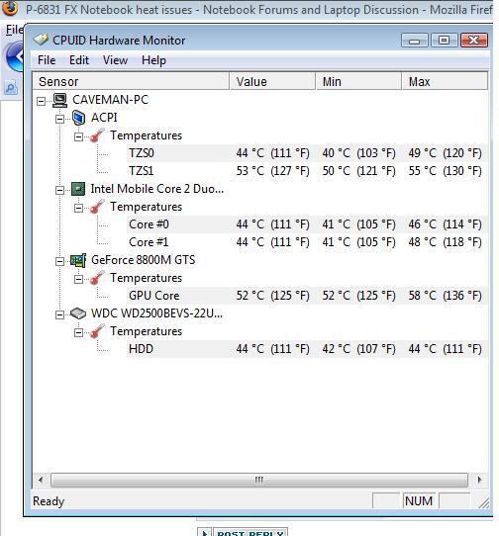The width and height of the screenshot is (499, 536).
Task: Collapse Temperatures under GeForce 8800M GTS
Action: point(79,279)
